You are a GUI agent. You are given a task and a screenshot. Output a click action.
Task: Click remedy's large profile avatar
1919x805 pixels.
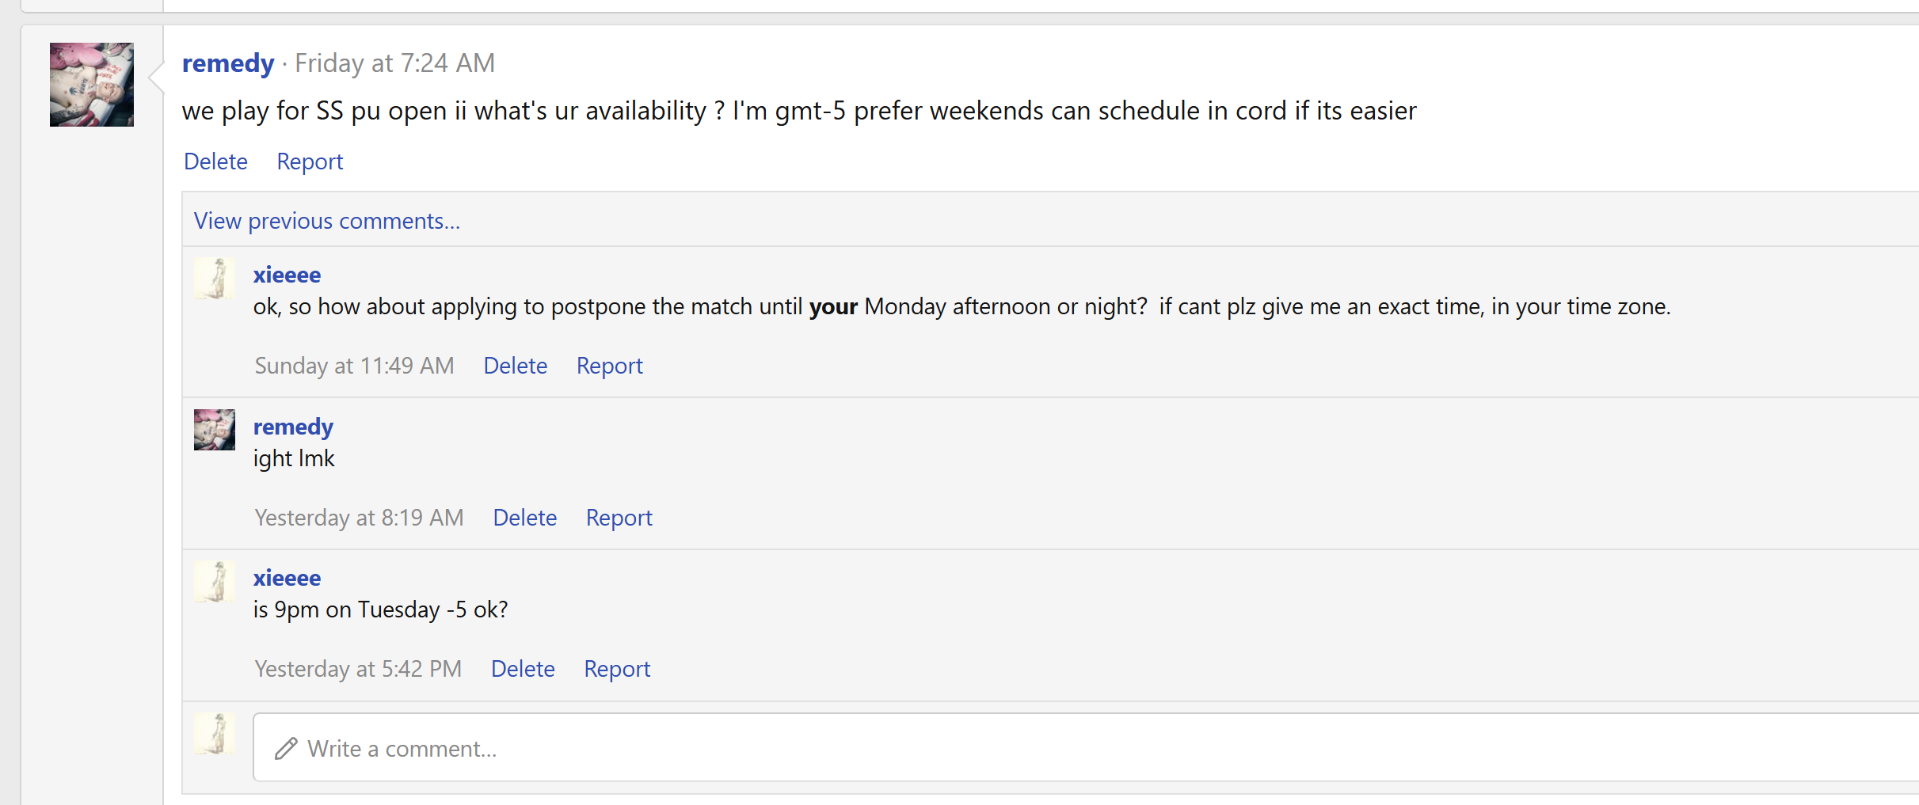[92, 85]
